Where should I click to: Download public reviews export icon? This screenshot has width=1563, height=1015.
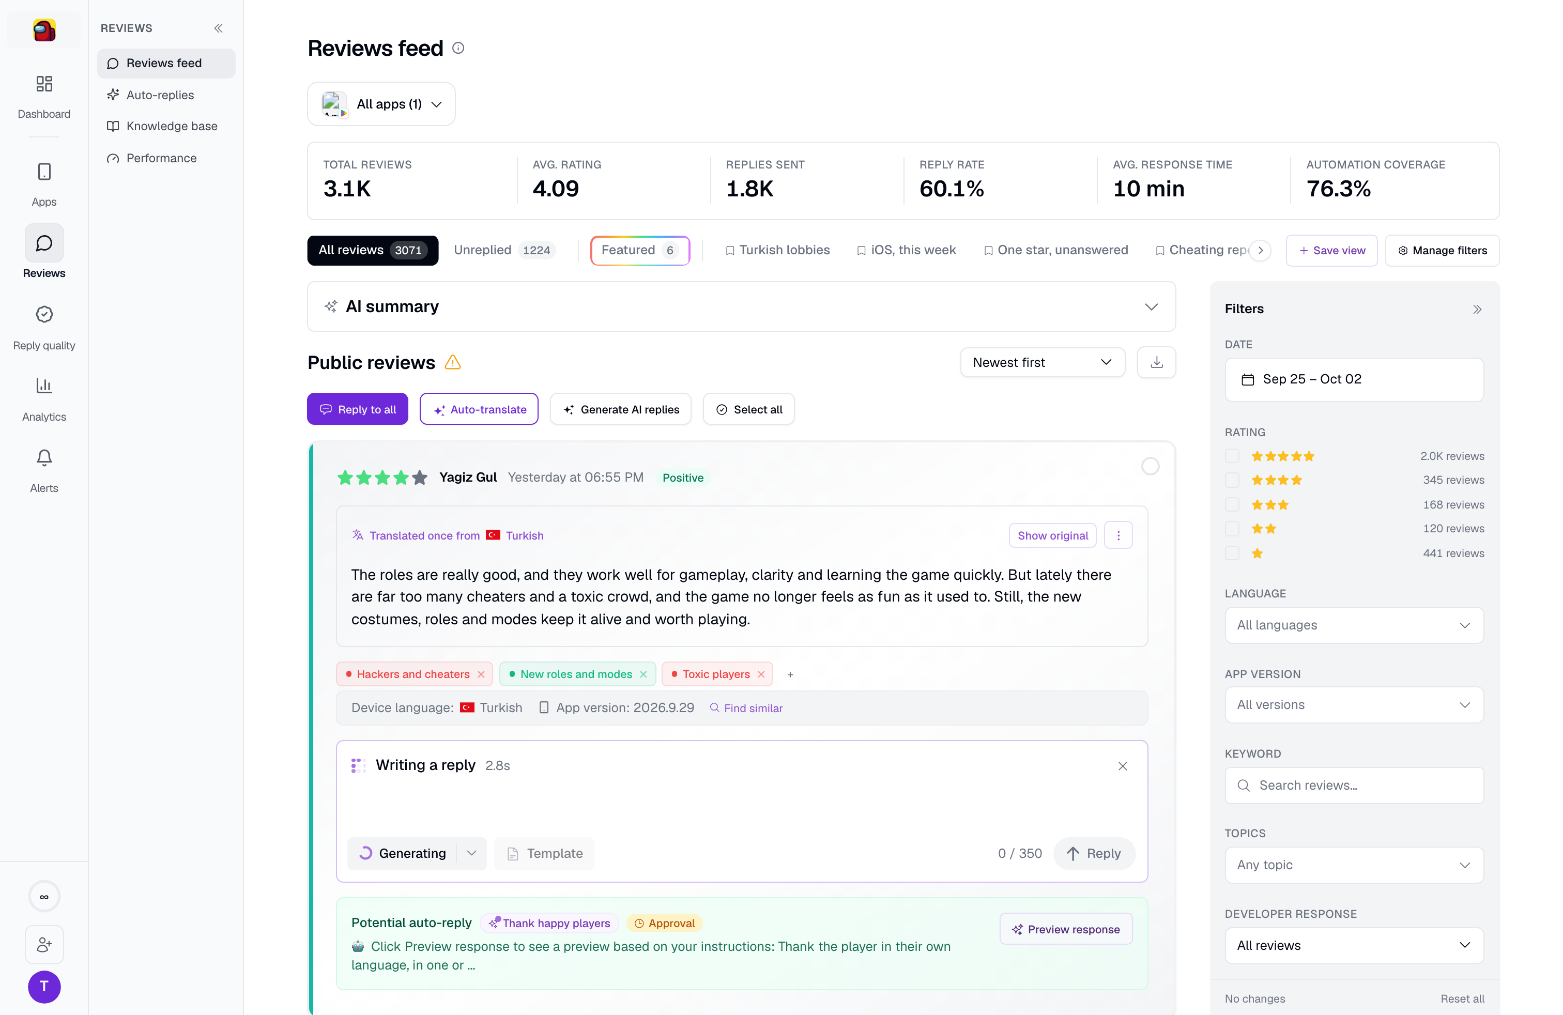pyautogui.click(x=1157, y=362)
